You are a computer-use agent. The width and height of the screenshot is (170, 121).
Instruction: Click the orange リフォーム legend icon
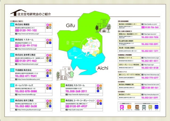(129, 107)
